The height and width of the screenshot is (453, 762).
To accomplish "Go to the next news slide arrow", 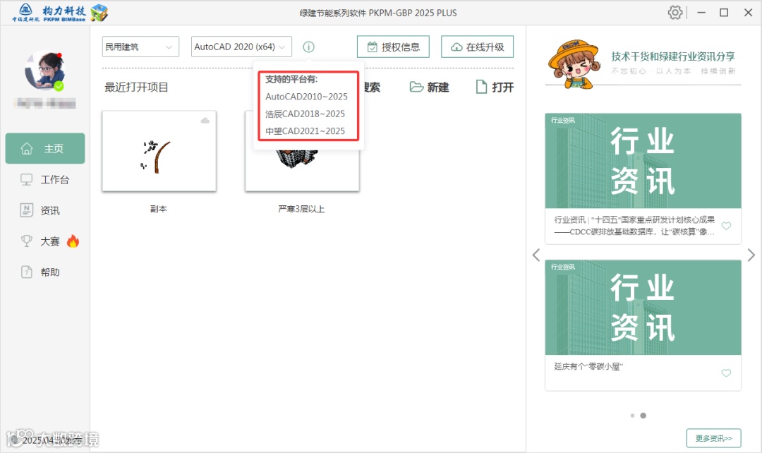I will pyautogui.click(x=751, y=255).
